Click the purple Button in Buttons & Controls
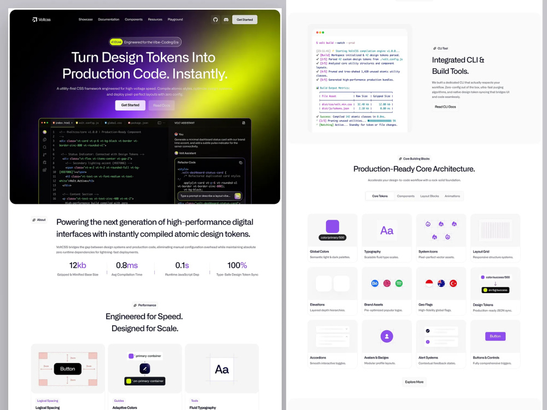The image size is (547, 410). [x=495, y=336]
